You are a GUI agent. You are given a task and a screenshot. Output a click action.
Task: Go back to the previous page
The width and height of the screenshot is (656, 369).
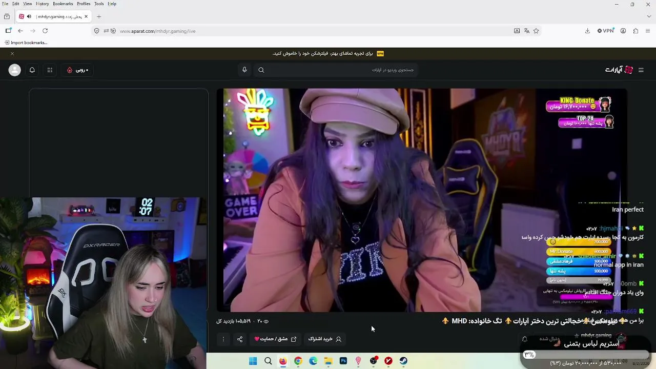coord(20,31)
